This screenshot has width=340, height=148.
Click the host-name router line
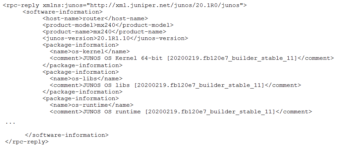(95, 18)
